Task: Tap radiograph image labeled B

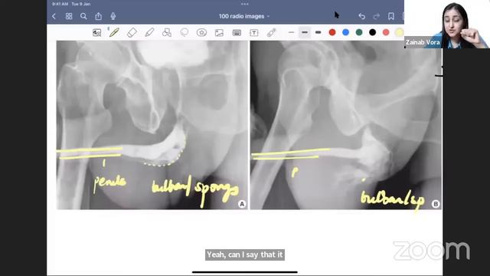Action: click(x=346, y=125)
